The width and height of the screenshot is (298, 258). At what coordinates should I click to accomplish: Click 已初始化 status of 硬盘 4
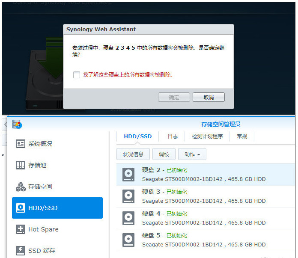(x=177, y=214)
